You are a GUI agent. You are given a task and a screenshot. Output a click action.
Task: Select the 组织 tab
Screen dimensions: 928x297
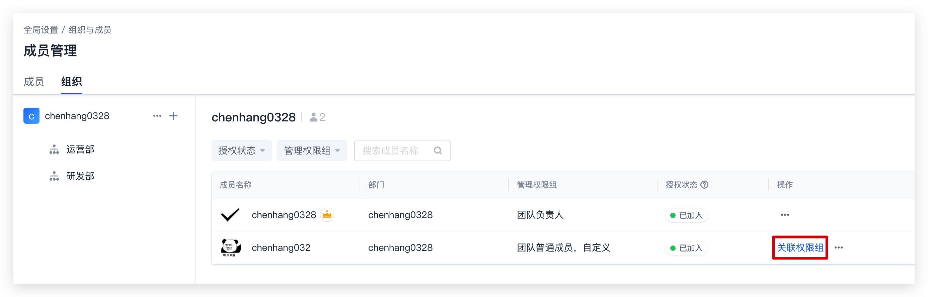click(71, 82)
